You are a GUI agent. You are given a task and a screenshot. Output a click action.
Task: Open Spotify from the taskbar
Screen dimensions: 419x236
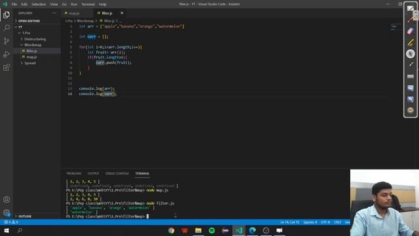[211, 230]
